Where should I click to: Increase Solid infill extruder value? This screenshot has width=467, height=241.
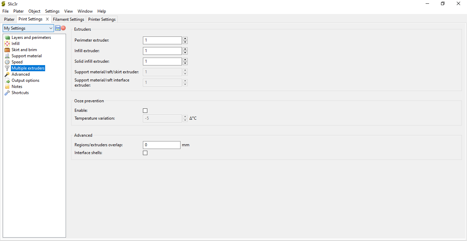pyautogui.click(x=185, y=60)
